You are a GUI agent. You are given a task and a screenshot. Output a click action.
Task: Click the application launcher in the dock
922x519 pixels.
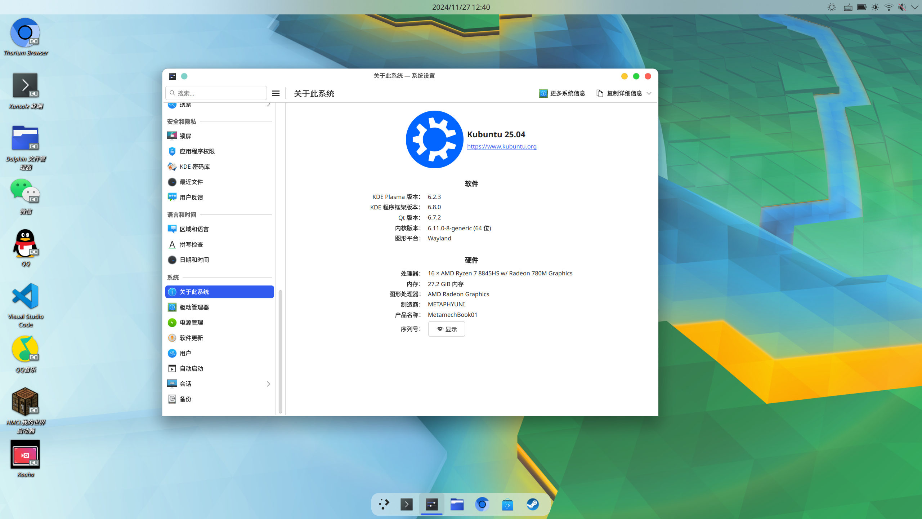(x=384, y=504)
